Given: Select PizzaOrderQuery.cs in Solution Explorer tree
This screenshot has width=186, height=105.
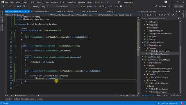Looking at the screenshot, I should click(x=160, y=77).
